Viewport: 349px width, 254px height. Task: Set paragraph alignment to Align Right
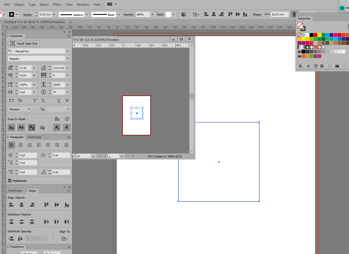tap(30, 145)
